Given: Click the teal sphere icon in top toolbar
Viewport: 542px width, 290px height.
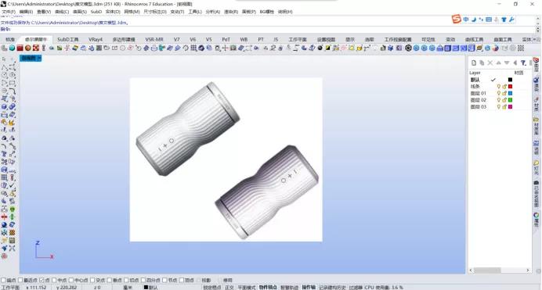Looking at the screenshot, I should [12, 48].
